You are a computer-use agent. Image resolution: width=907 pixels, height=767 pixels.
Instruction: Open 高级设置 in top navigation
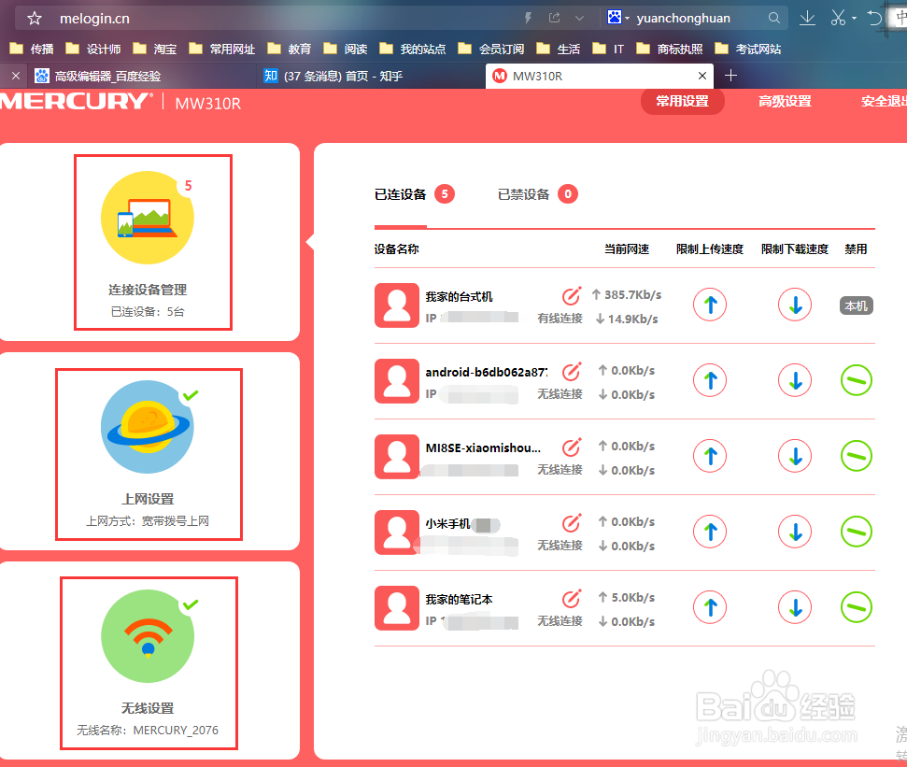coord(785,102)
